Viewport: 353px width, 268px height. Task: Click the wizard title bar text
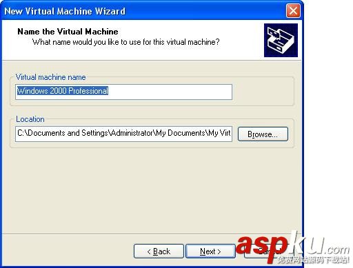pos(65,11)
